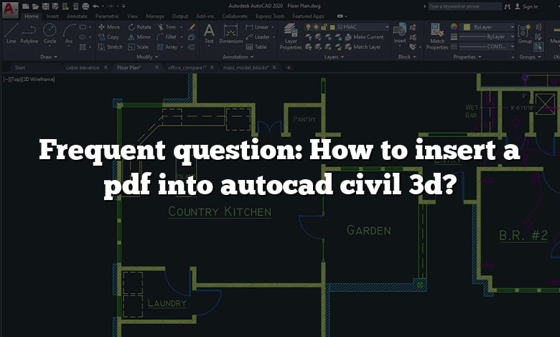Click the Mirror tool
The width and height of the screenshot is (560, 337).
pos(139,37)
